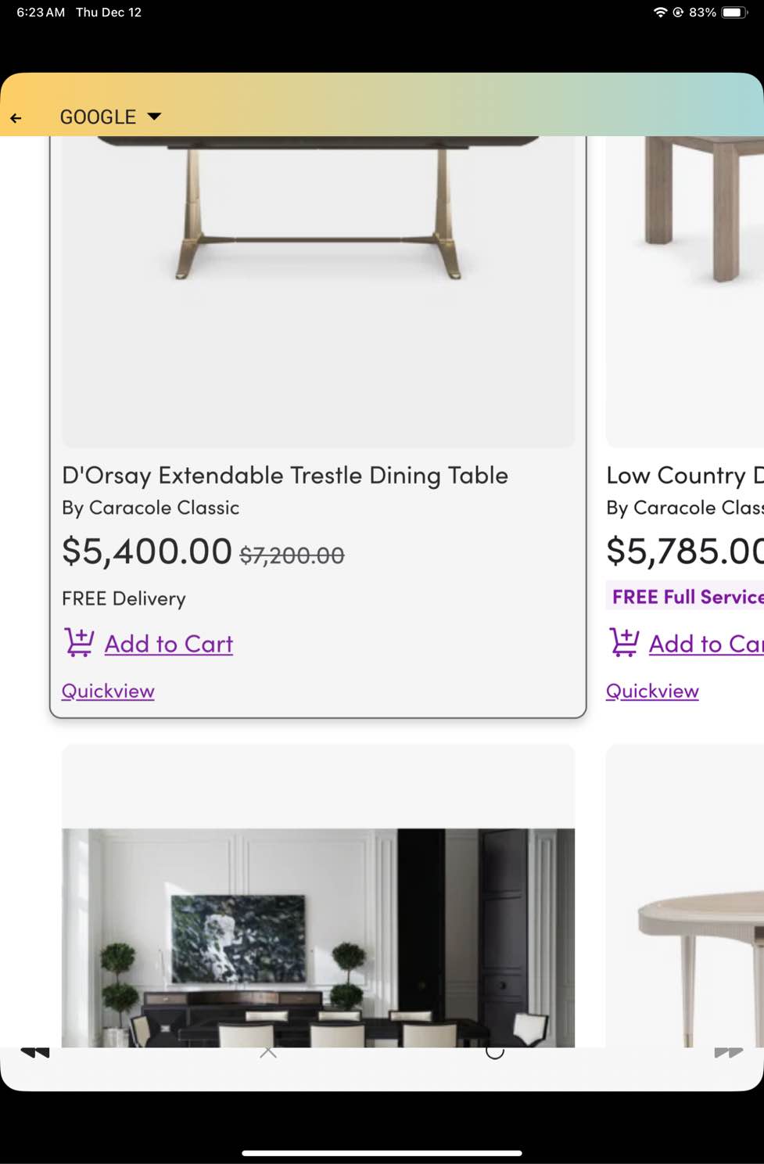
Task: Select GOOGLE in the top banner
Action: (x=97, y=117)
